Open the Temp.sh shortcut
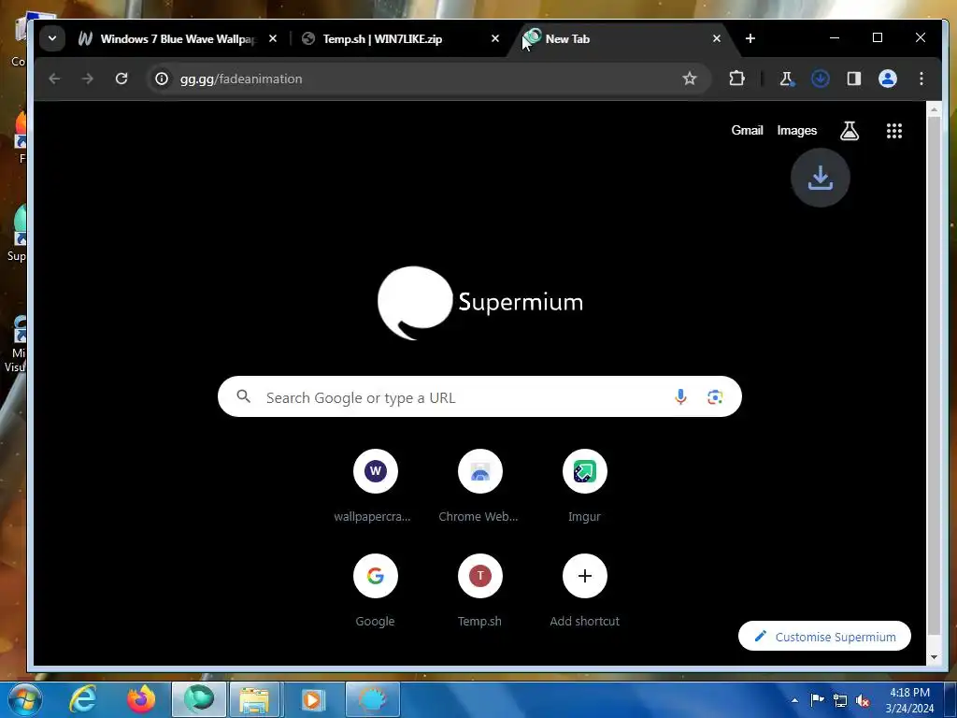 (479, 591)
